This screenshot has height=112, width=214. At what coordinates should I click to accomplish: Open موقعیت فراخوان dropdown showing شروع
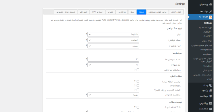pyautogui.click(x=113, y=95)
